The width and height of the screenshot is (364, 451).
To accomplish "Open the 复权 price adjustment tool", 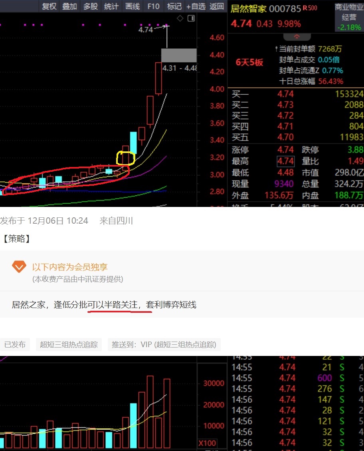I will 49,6.
